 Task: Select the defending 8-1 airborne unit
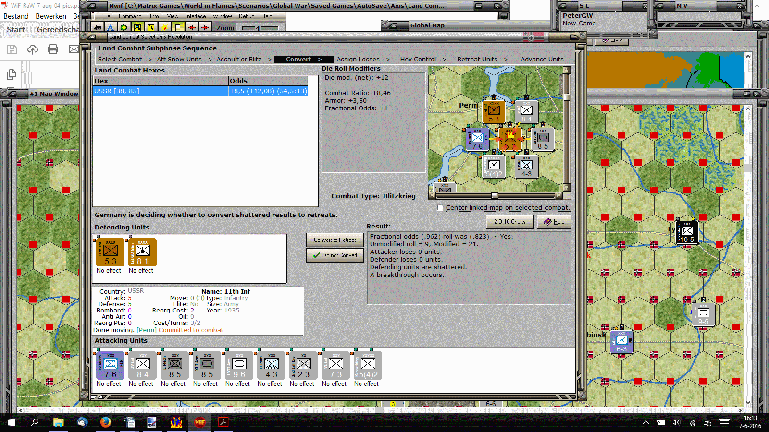tap(143, 252)
